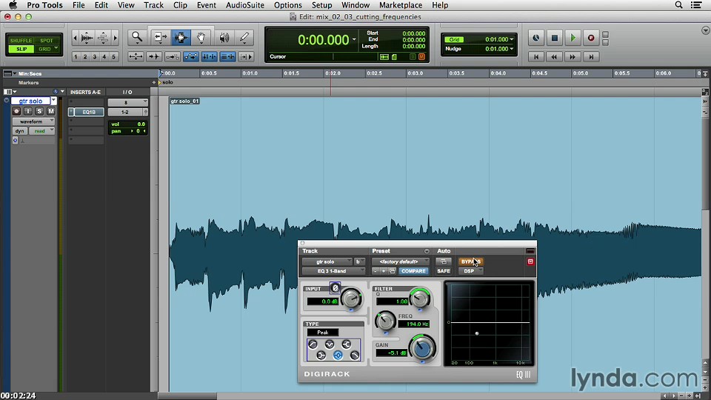The width and height of the screenshot is (711, 400).
Task: Select the low-shelf filter type
Action: 321,355
